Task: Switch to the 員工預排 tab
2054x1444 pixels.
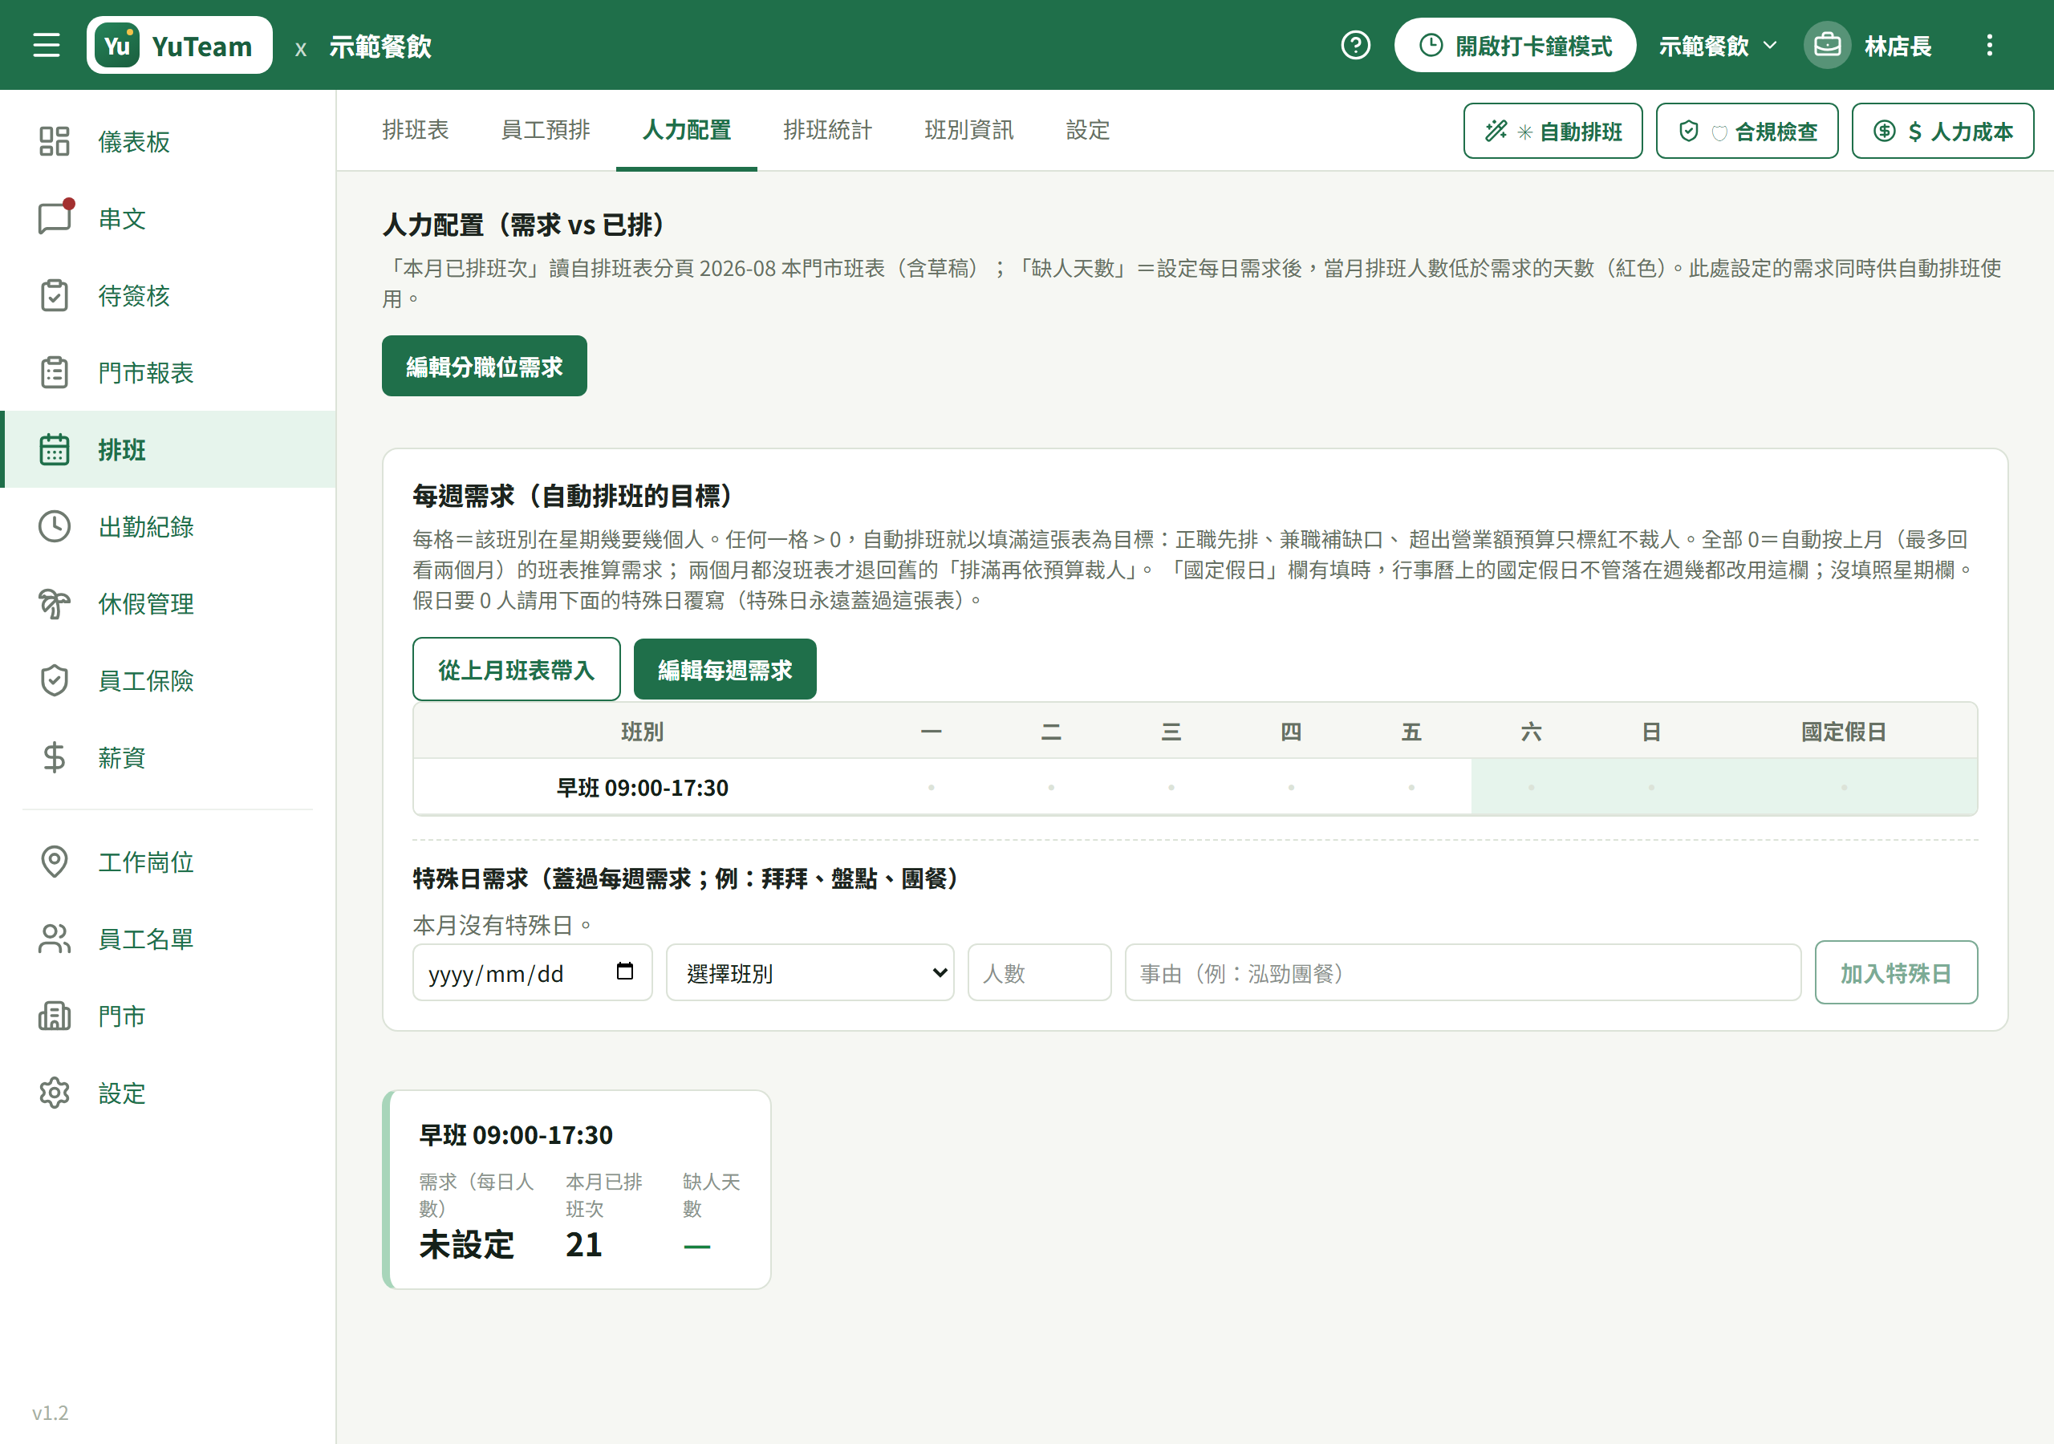Action: (x=546, y=131)
